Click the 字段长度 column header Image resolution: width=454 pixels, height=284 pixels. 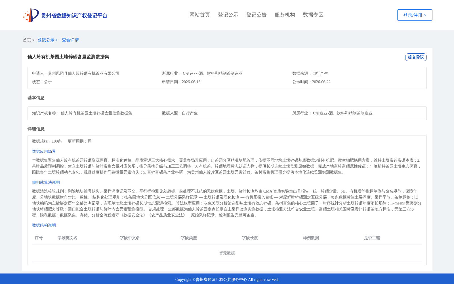tap(250, 238)
